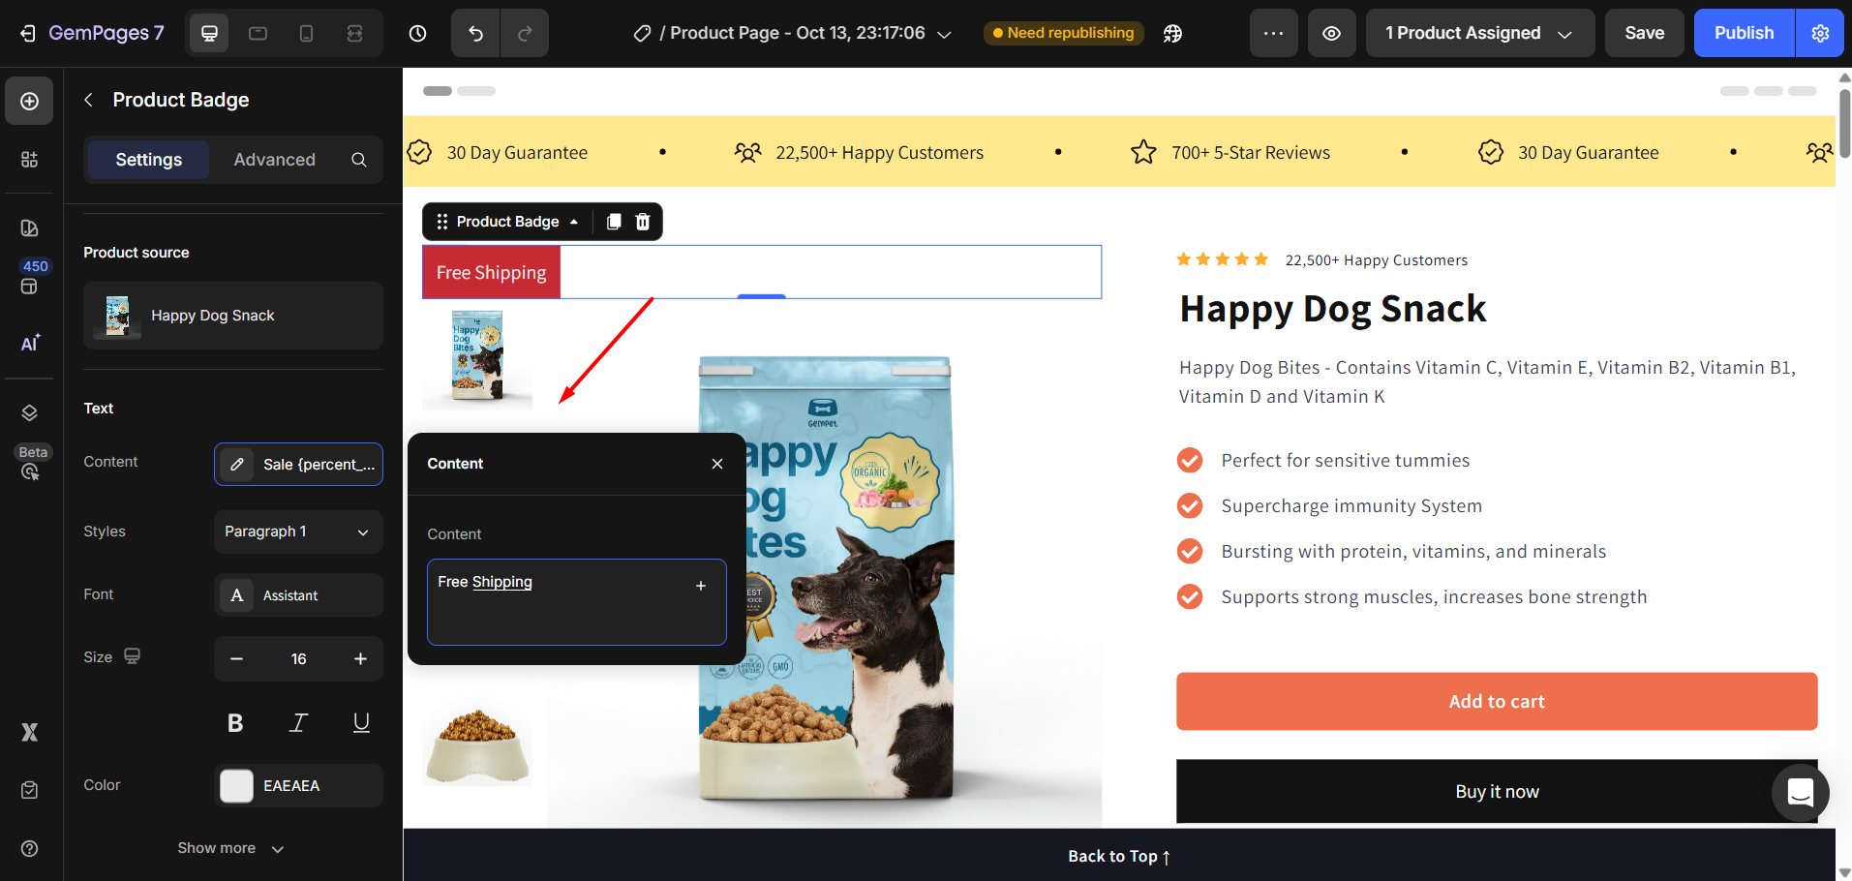
Task: Open the AI assistant panel
Action: point(29,343)
